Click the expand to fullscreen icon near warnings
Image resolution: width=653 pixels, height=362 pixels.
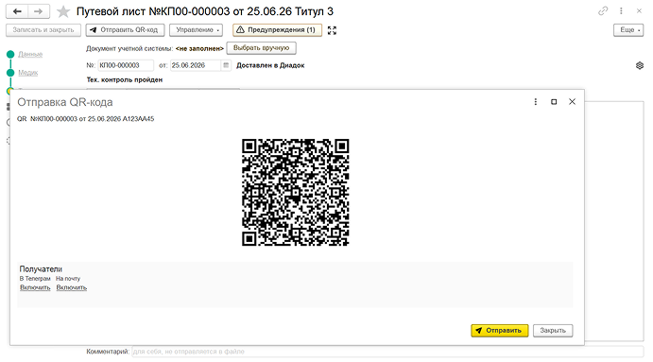point(332,30)
